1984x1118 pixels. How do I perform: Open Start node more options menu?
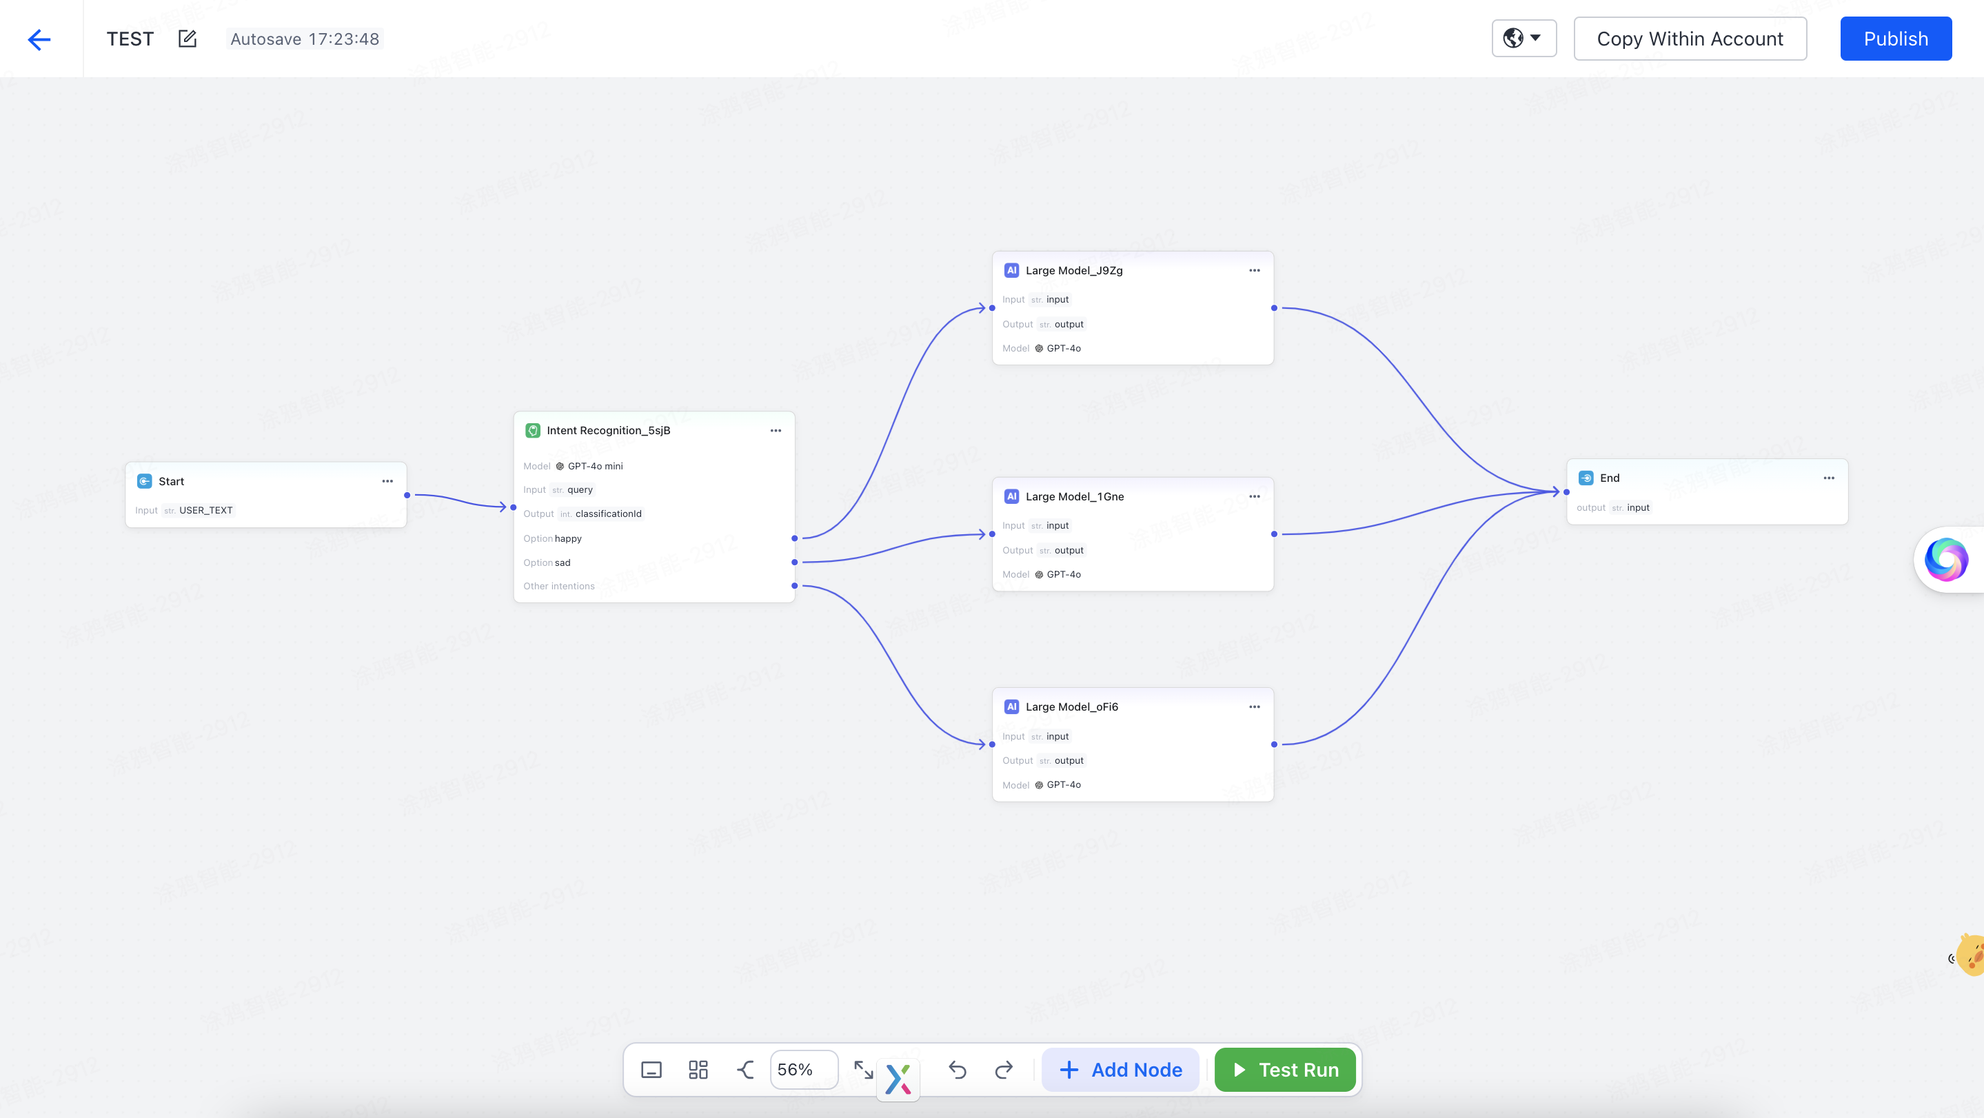[x=387, y=481]
